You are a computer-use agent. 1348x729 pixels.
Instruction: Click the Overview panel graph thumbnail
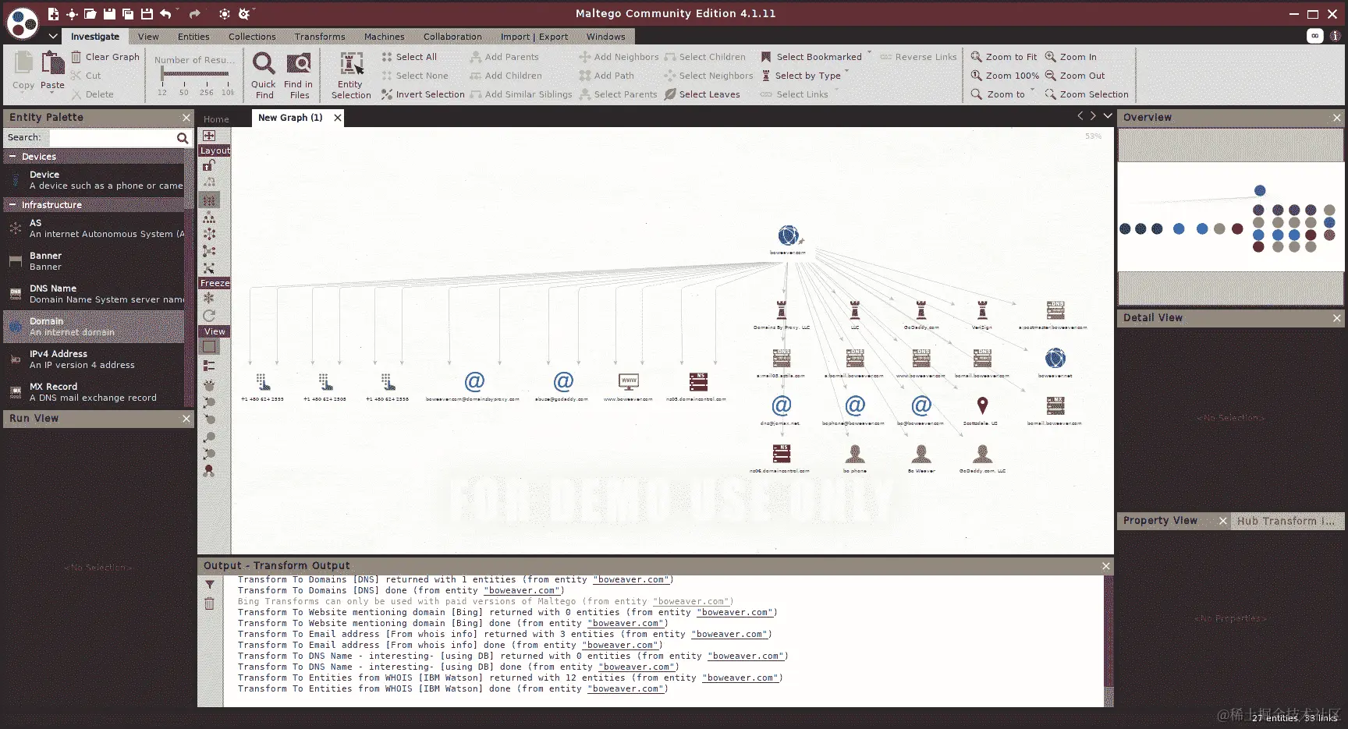click(1230, 217)
